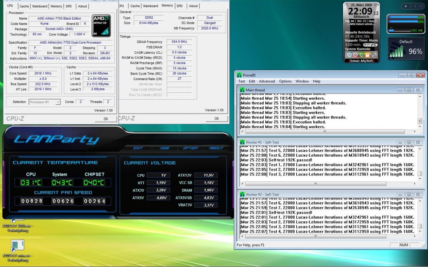Open the Edit menu in Prime95

click(252, 81)
